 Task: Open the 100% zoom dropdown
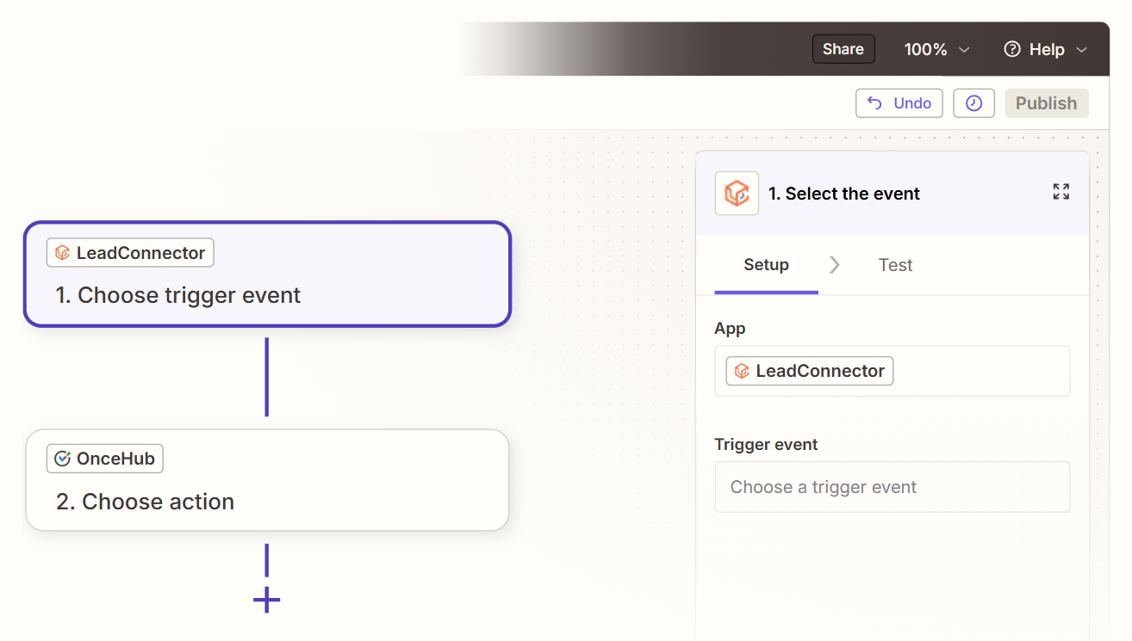coord(937,50)
